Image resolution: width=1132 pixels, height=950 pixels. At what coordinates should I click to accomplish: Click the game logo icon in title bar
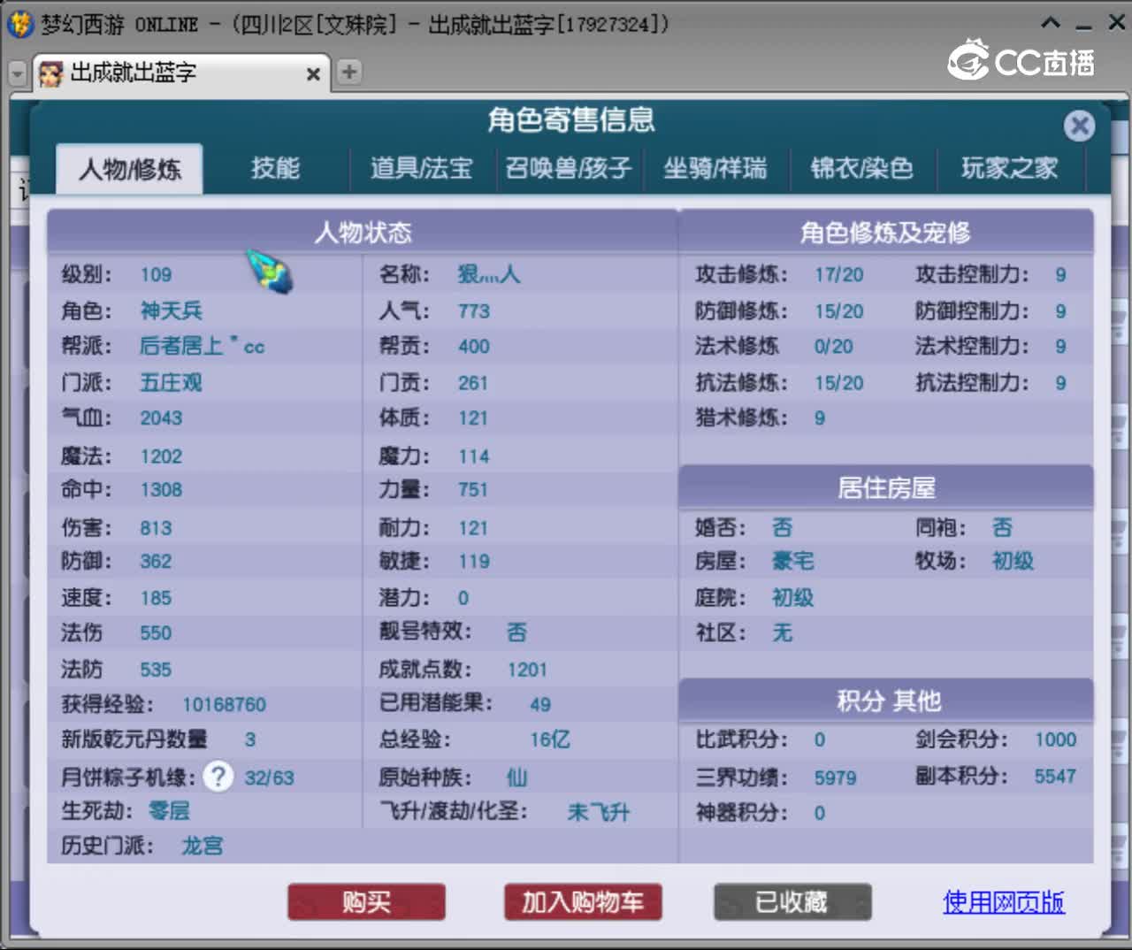click(19, 23)
